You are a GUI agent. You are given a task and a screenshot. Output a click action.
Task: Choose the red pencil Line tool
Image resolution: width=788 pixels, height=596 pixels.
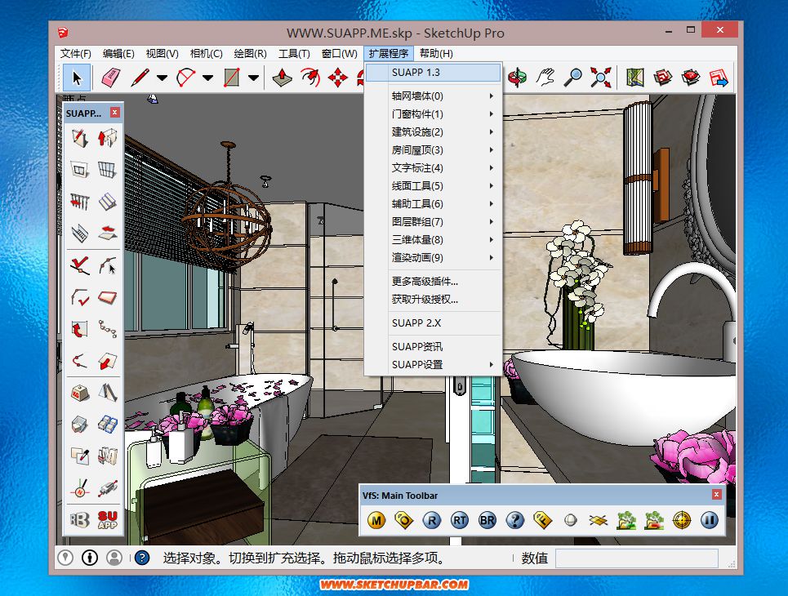click(140, 78)
